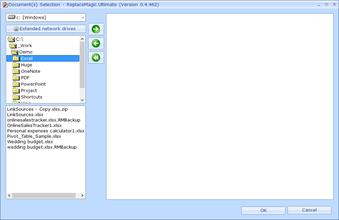Click the Project folder icon

[16, 91]
